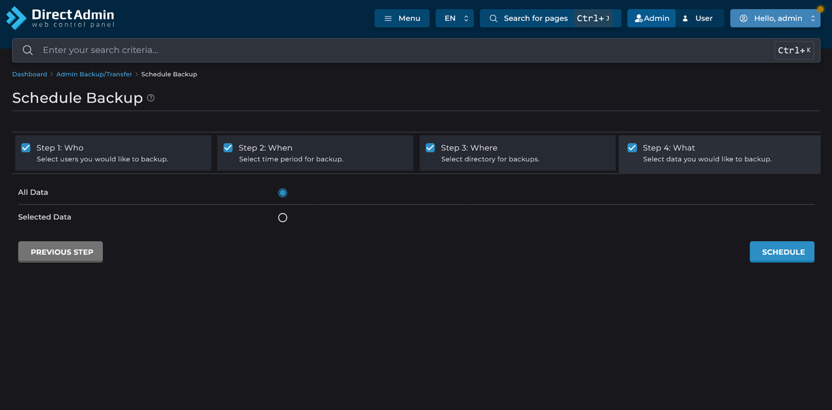Select the Selected Data radio option
The image size is (832, 410).
283,217
